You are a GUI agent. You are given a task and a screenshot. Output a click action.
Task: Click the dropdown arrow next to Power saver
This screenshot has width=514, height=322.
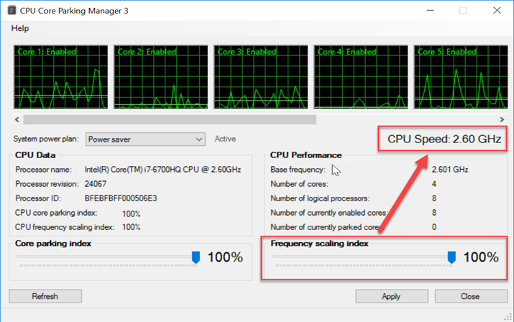[199, 139]
